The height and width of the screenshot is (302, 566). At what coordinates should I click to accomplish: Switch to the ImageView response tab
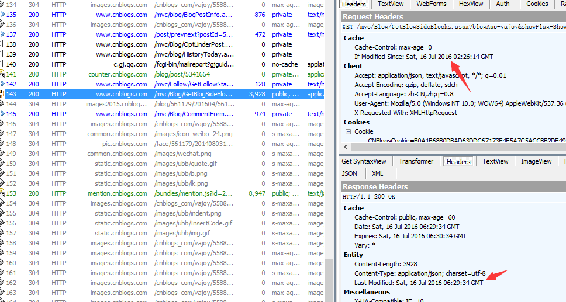point(536,161)
